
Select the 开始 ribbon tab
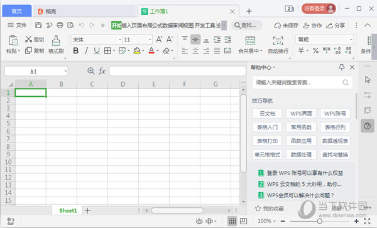tap(116, 25)
